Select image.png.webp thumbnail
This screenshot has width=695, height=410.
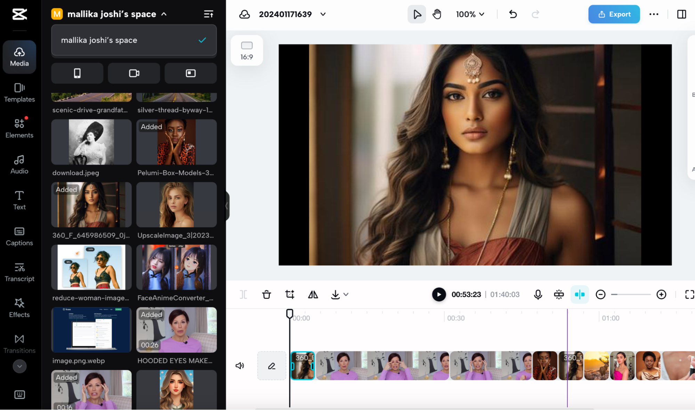[x=91, y=330]
